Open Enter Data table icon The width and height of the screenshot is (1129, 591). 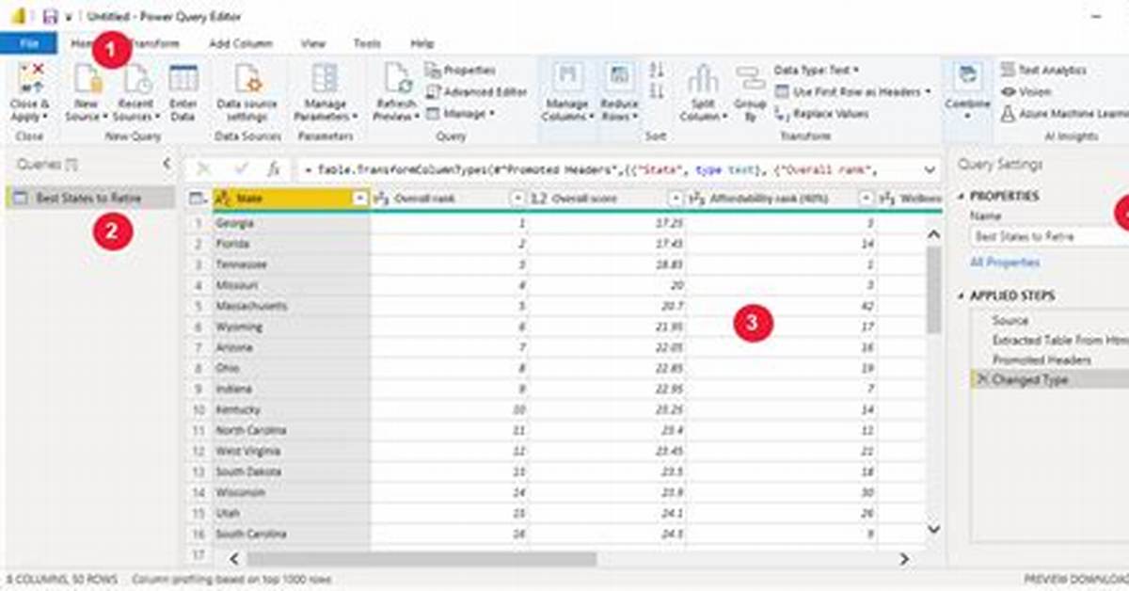(183, 78)
